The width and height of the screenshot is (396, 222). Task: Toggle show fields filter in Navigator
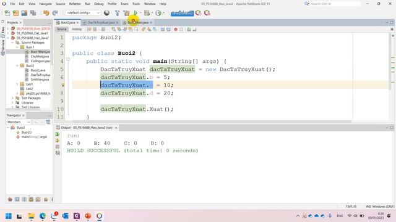point(17,199)
